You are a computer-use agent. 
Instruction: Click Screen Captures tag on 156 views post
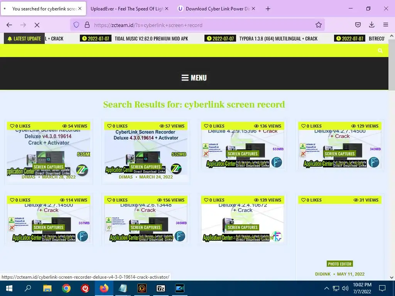145,227
